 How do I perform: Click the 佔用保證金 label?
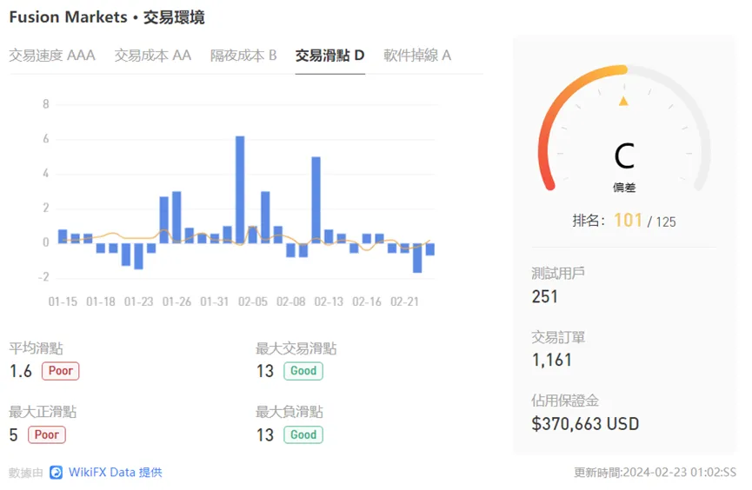(565, 401)
